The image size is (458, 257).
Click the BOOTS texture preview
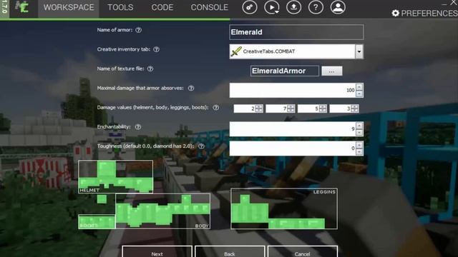tap(97, 221)
